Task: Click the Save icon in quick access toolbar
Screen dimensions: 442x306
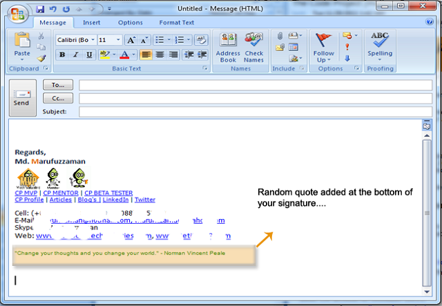Action: [x=40, y=10]
